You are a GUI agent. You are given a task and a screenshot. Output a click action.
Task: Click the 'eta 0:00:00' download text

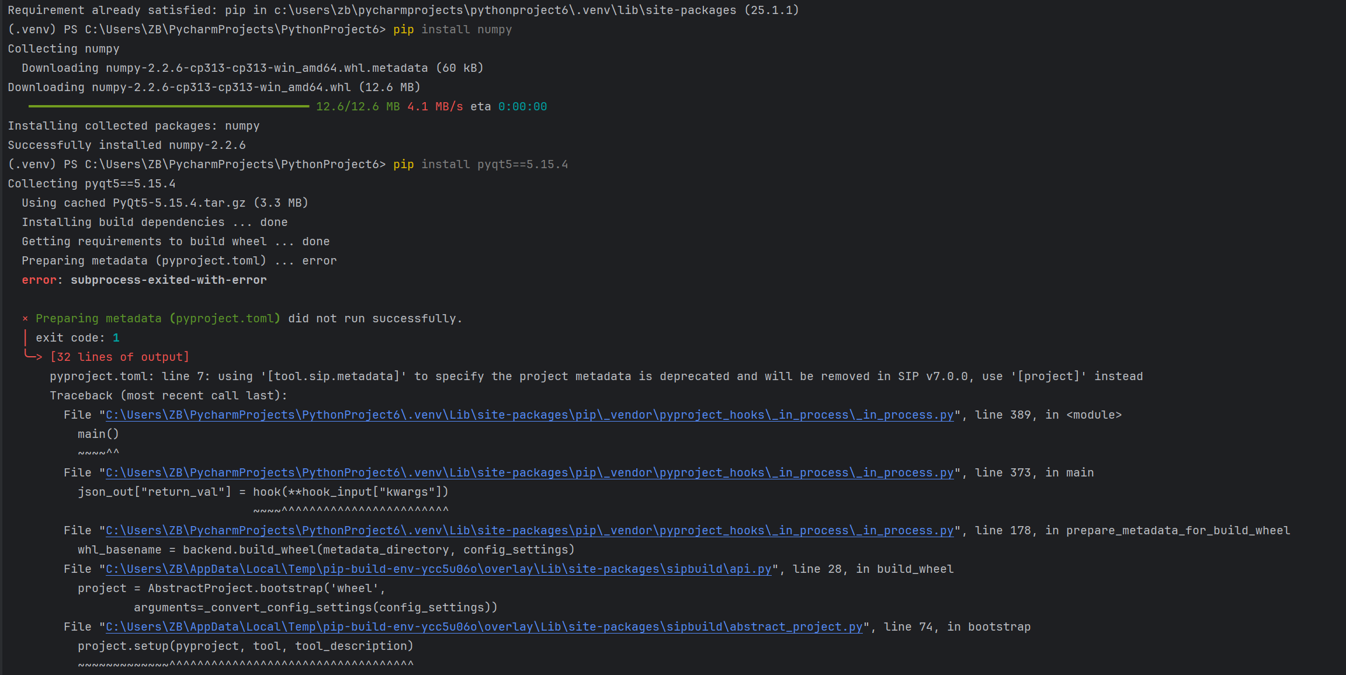pos(508,106)
